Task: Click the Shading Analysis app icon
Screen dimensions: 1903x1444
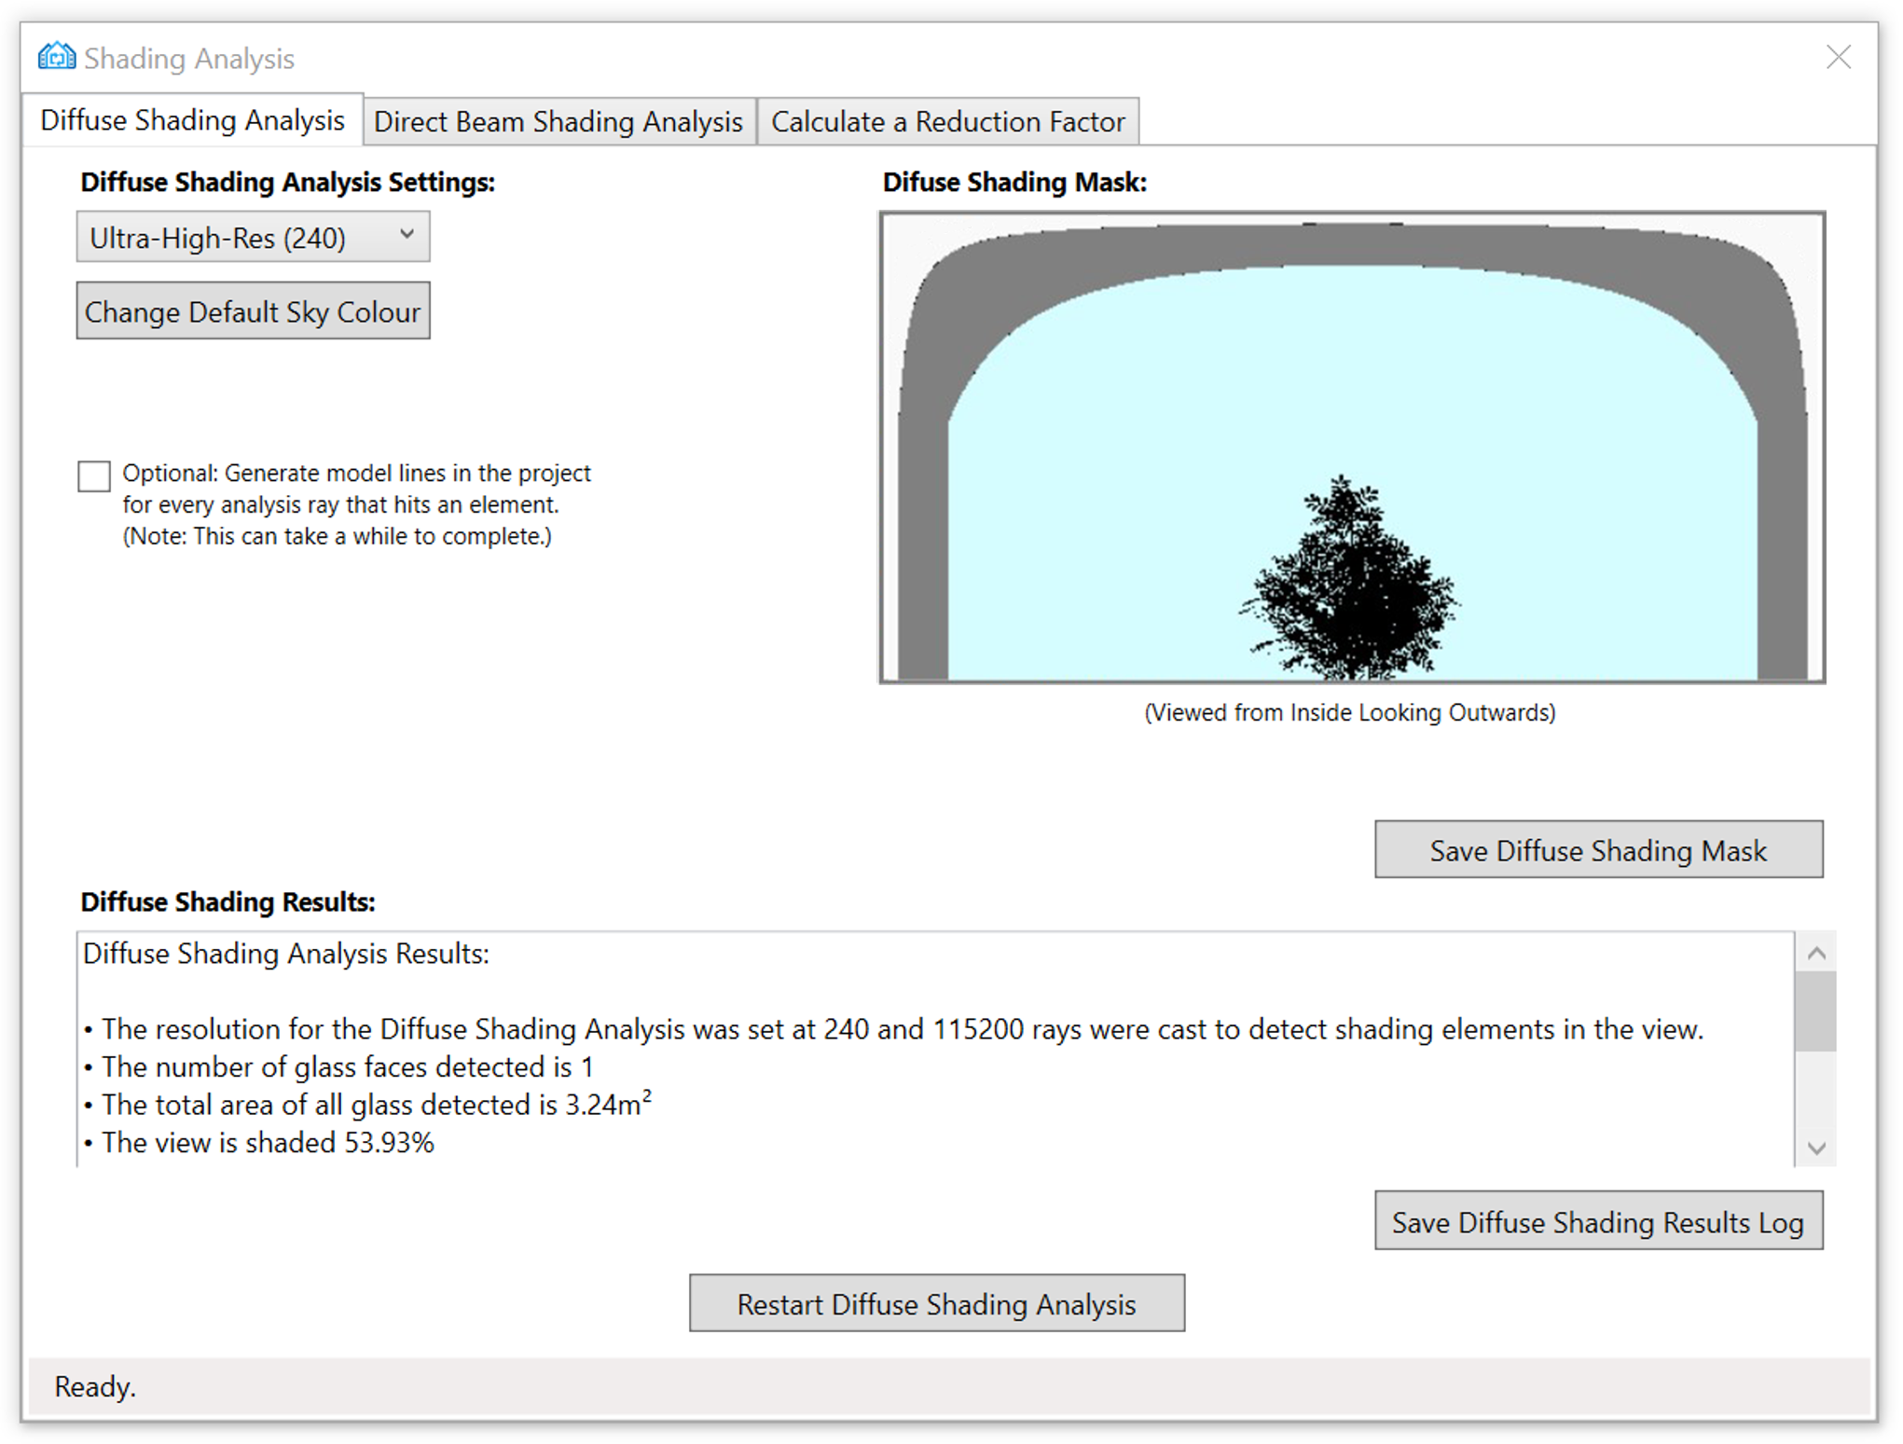Action: [x=56, y=57]
